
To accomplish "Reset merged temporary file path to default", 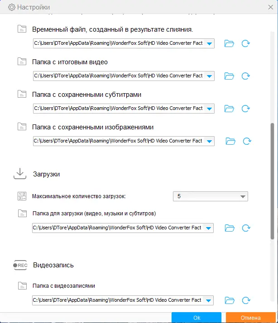I will pyautogui.click(x=246, y=43).
